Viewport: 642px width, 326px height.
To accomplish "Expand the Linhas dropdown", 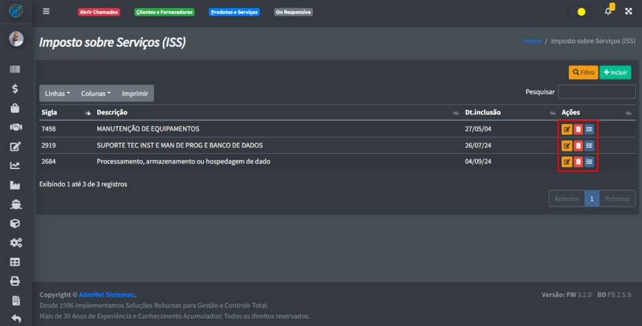I will point(57,93).
